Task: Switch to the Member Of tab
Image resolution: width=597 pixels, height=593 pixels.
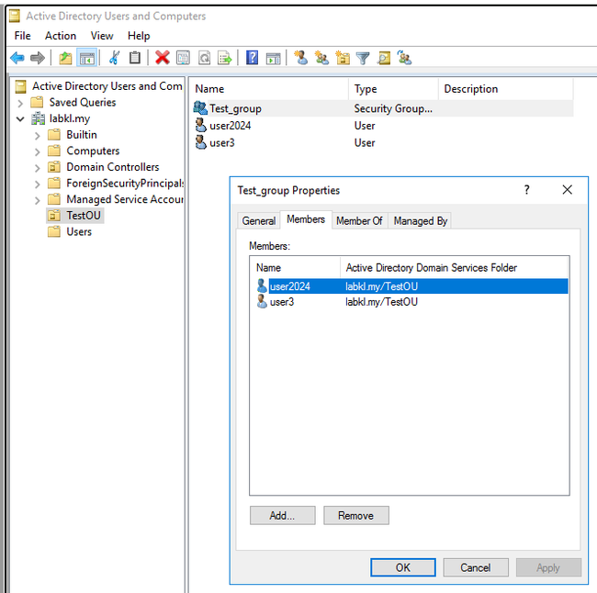Action: 359,220
